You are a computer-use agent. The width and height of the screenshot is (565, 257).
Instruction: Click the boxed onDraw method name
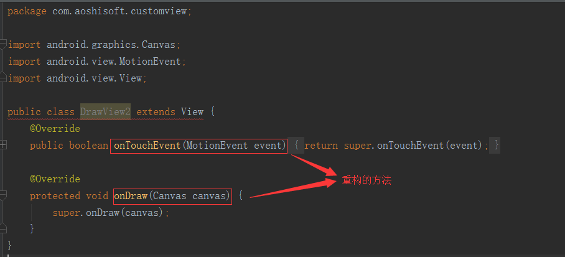[x=131, y=196]
